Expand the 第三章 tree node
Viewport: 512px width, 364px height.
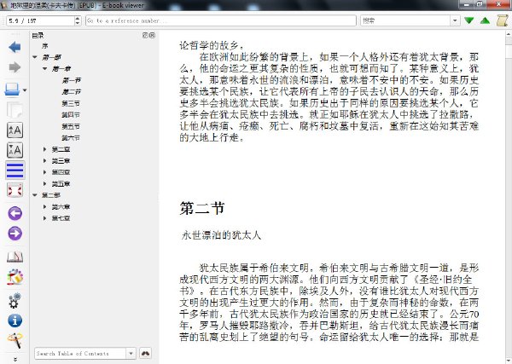[x=44, y=160]
